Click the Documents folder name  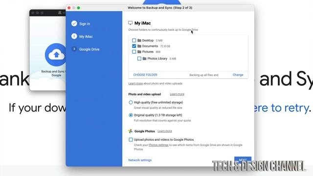tap(150, 46)
